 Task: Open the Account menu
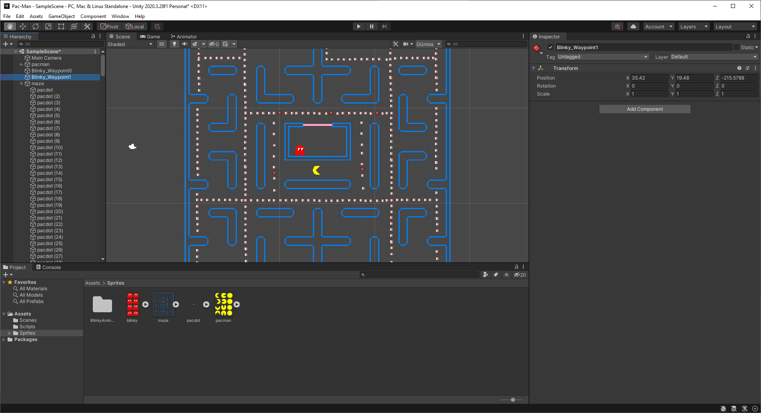tap(658, 26)
